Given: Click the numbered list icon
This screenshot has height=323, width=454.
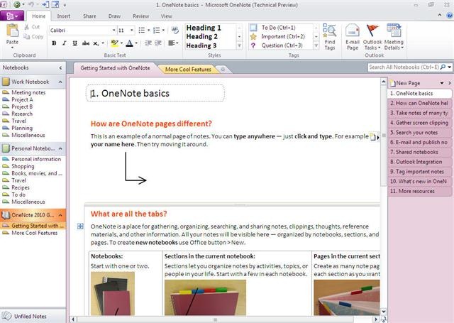Looking at the screenshot, I should [x=156, y=30].
